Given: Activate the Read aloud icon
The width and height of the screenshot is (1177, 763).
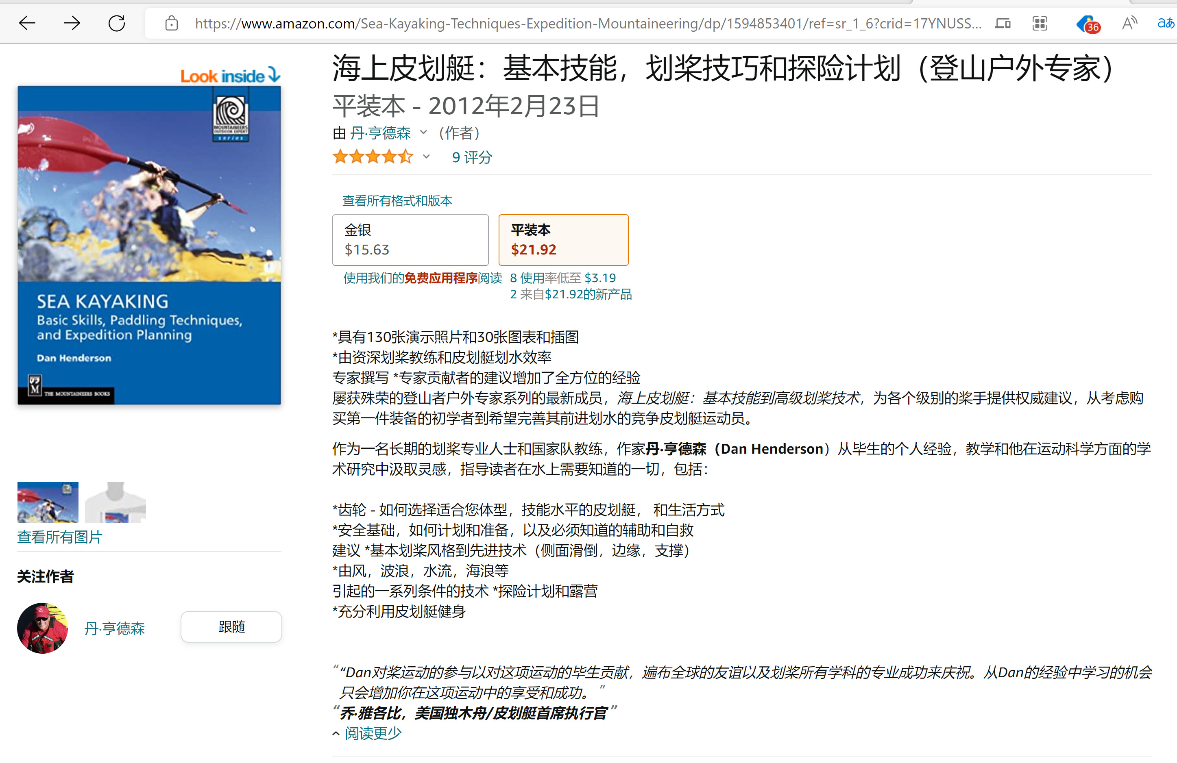Looking at the screenshot, I should point(1129,23).
